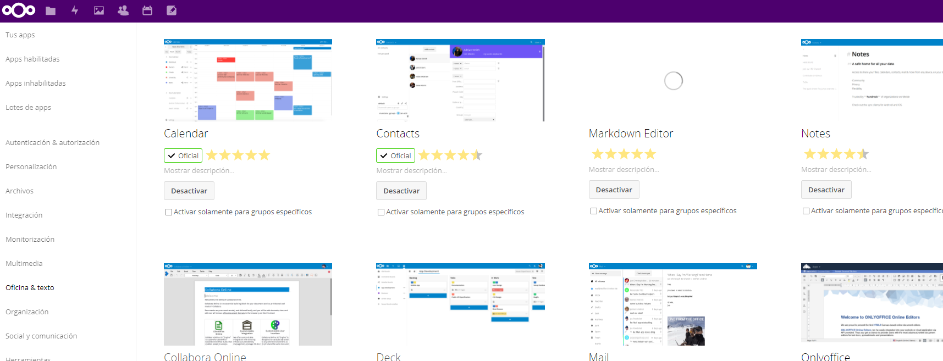Select Apps habilitadas category
This screenshot has height=361, width=943.
32,59
